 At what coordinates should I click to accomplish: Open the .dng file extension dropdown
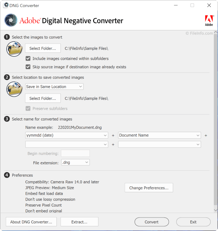(75, 163)
